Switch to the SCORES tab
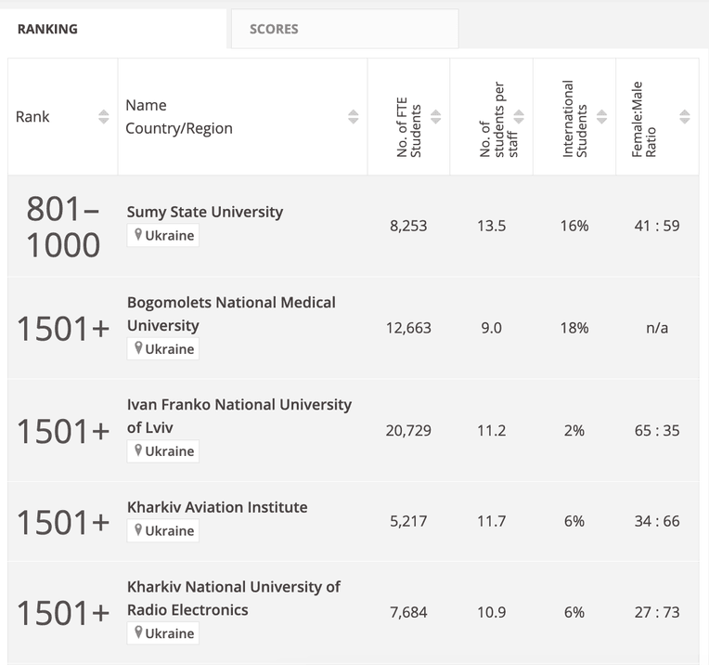 pos(344,29)
